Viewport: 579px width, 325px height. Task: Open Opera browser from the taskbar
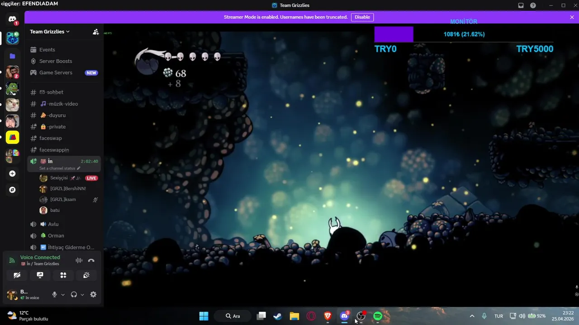coord(311,316)
